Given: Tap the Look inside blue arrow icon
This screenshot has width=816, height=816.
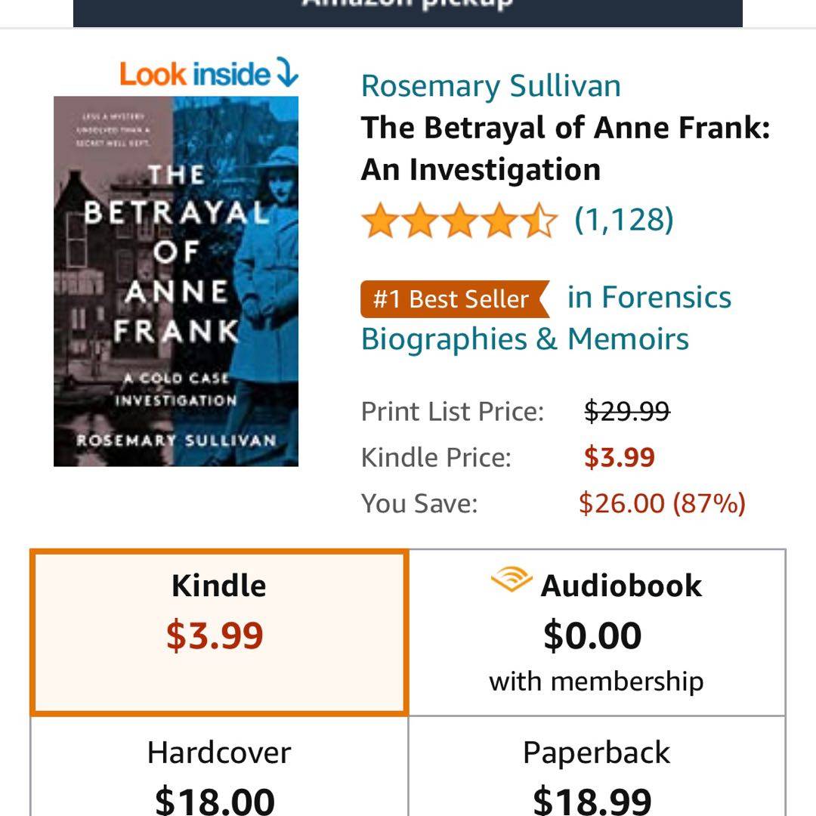Looking at the screenshot, I should click(x=287, y=74).
